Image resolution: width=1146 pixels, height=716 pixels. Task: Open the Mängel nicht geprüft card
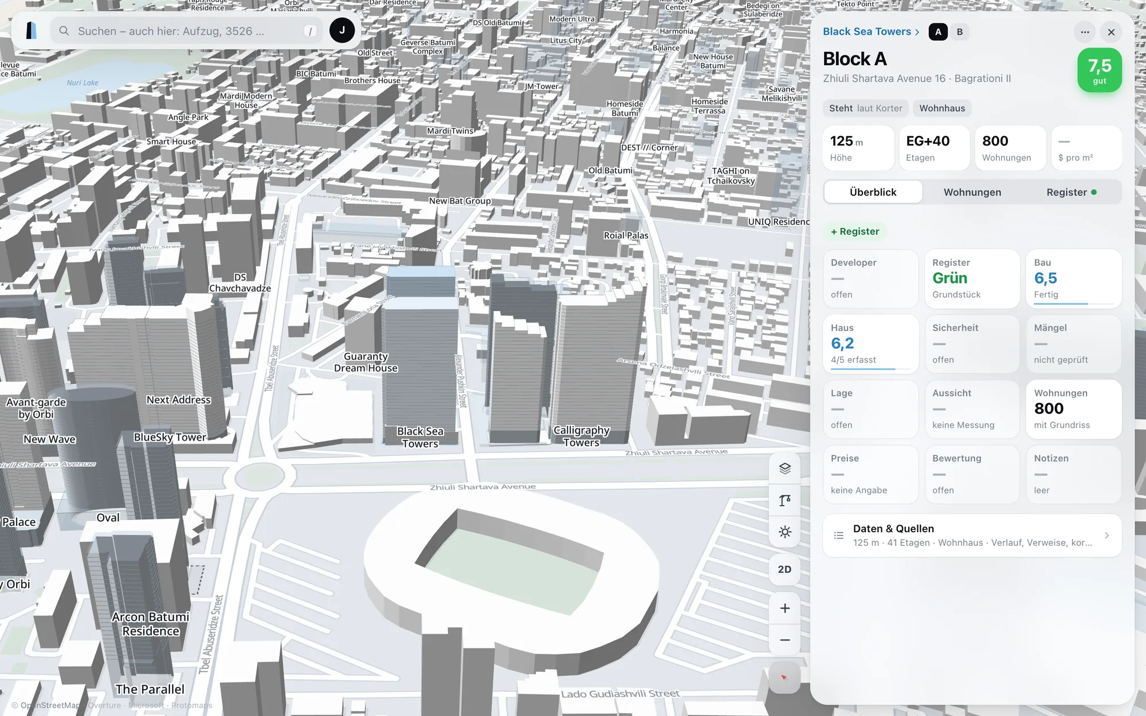point(1073,344)
